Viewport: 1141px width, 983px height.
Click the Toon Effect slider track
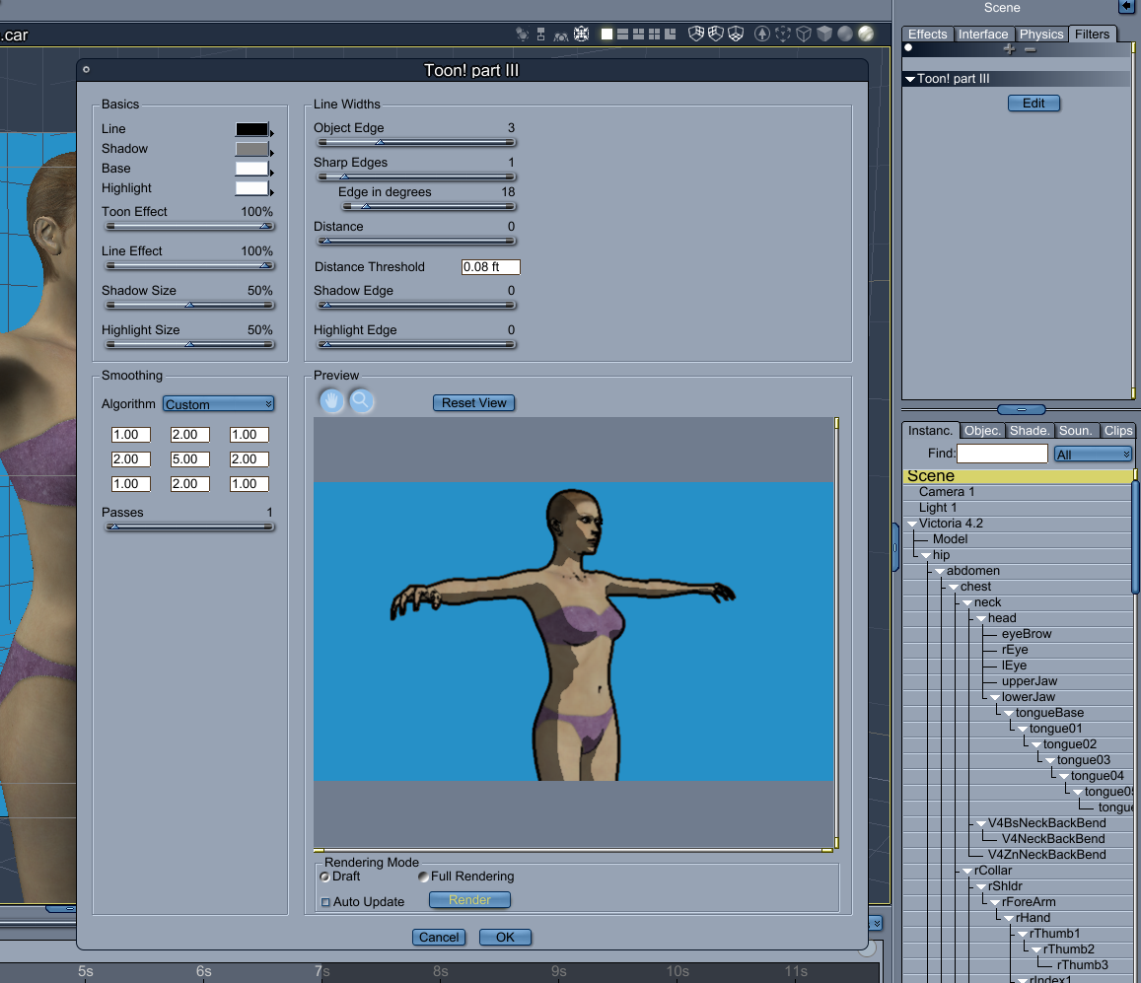point(190,227)
